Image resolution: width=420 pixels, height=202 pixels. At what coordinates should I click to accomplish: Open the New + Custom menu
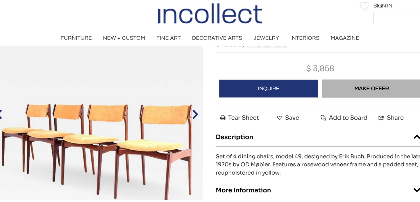click(124, 38)
